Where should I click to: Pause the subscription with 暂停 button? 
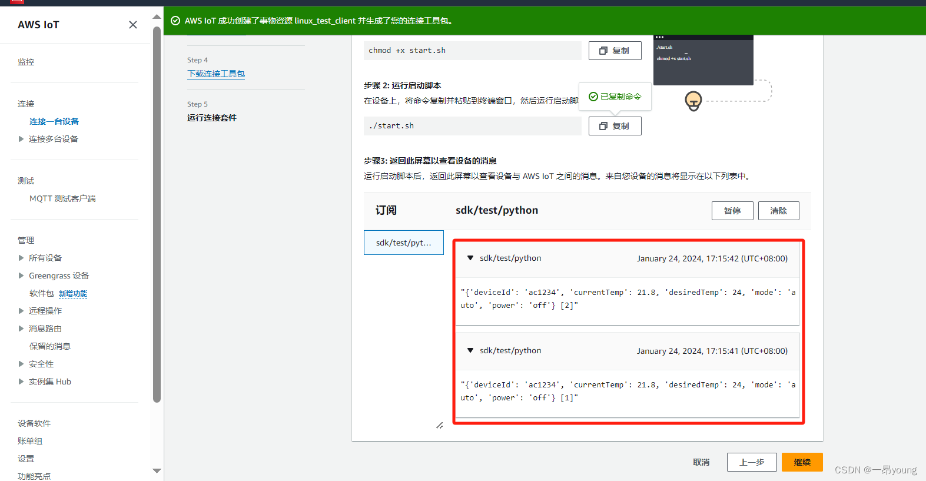point(732,211)
